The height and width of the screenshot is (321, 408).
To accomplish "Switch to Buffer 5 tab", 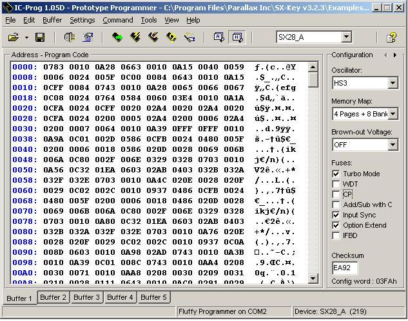I will point(153,297).
